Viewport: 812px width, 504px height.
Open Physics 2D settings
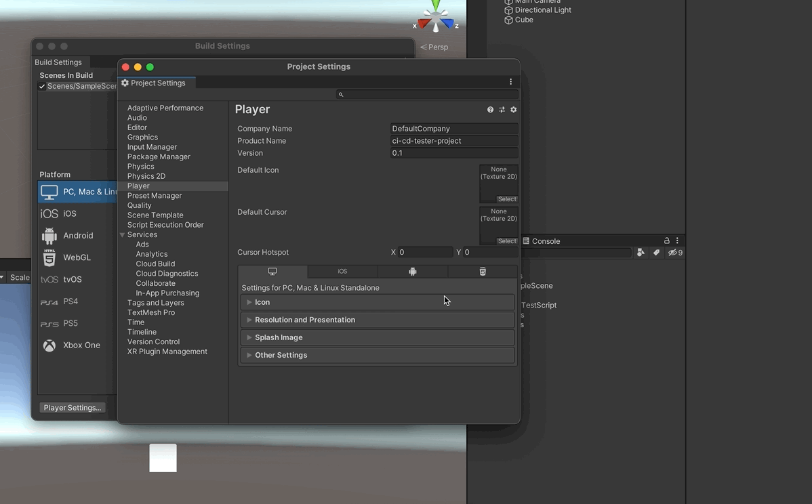(x=146, y=176)
